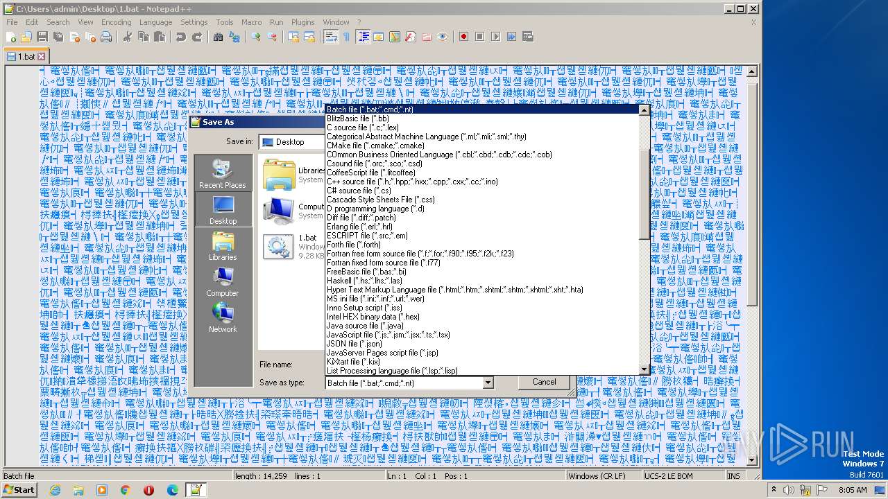The image size is (888, 499).
Task: Open Folder as Workspace toolbar icon
Action: 427,37
